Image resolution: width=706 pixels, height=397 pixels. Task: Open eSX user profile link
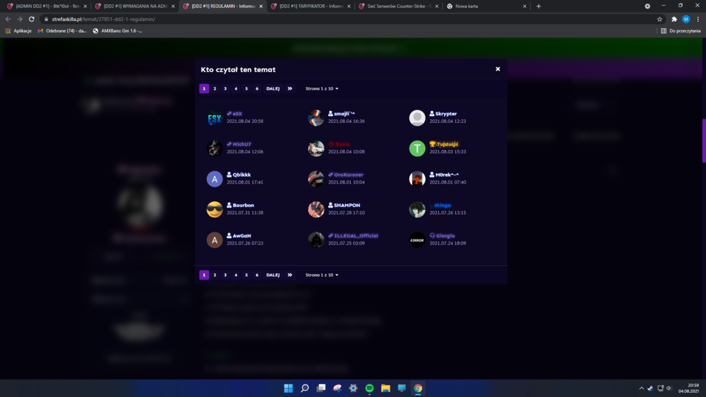(x=237, y=114)
